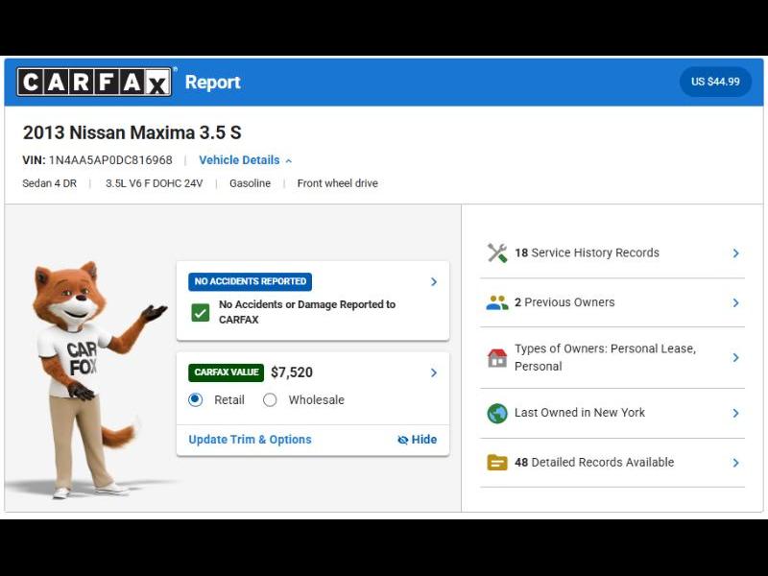This screenshot has height=576, width=768.
Task: Expand Detailed Records Available chevron
Action: coord(735,463)
